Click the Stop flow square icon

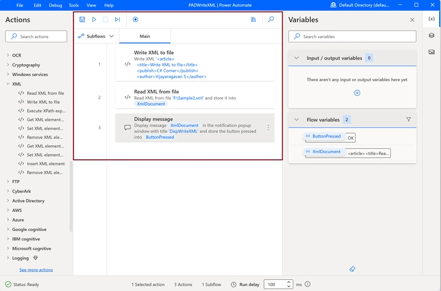(x=105, y=19)
